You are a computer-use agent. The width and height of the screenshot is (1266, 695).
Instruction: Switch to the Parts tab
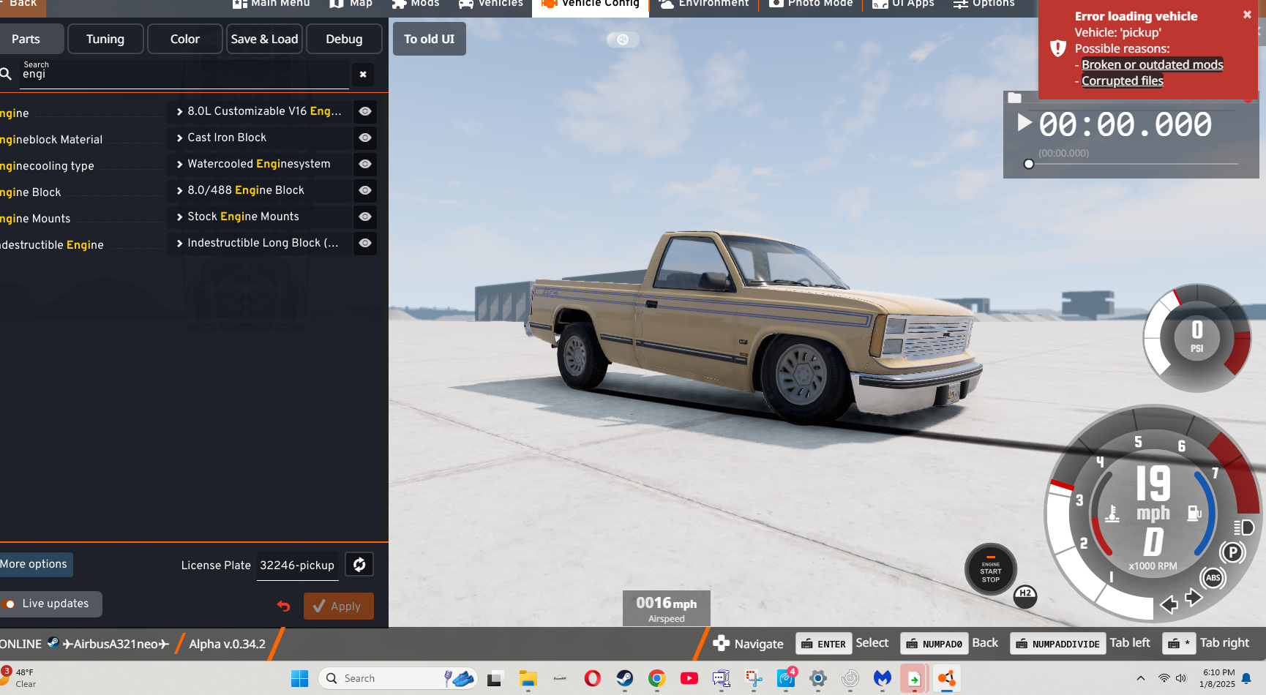[31, 39]
